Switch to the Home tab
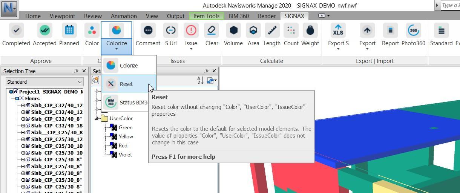Viewport: 460px width, 193px height. [33, 16]
